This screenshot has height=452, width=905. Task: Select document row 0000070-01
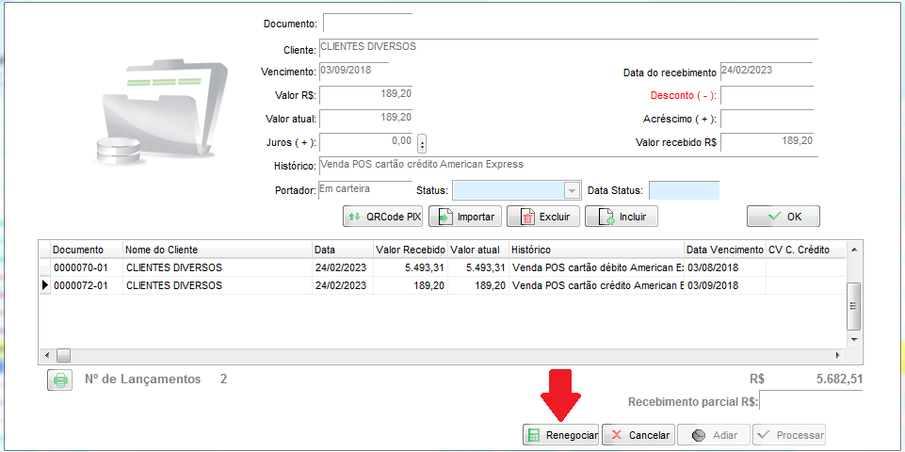(x=85, y=267)
